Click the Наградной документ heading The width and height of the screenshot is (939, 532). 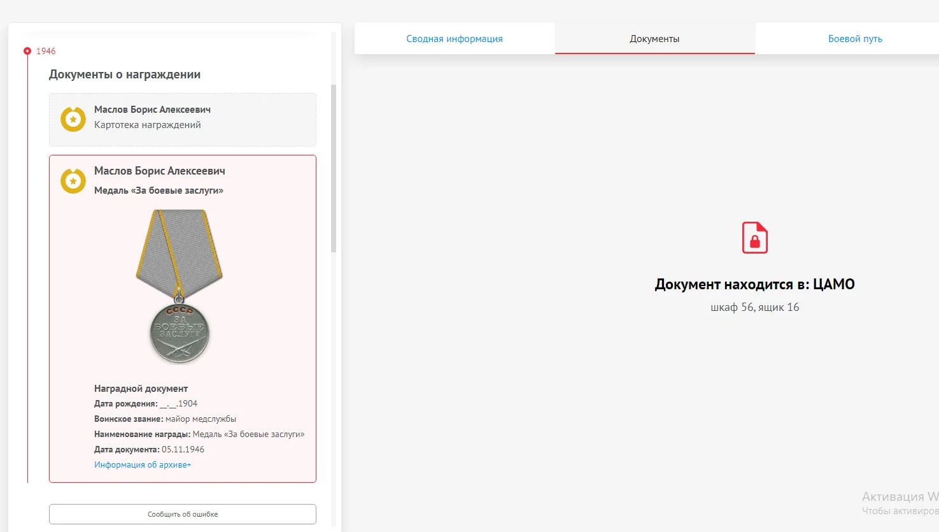pos(141,389)
